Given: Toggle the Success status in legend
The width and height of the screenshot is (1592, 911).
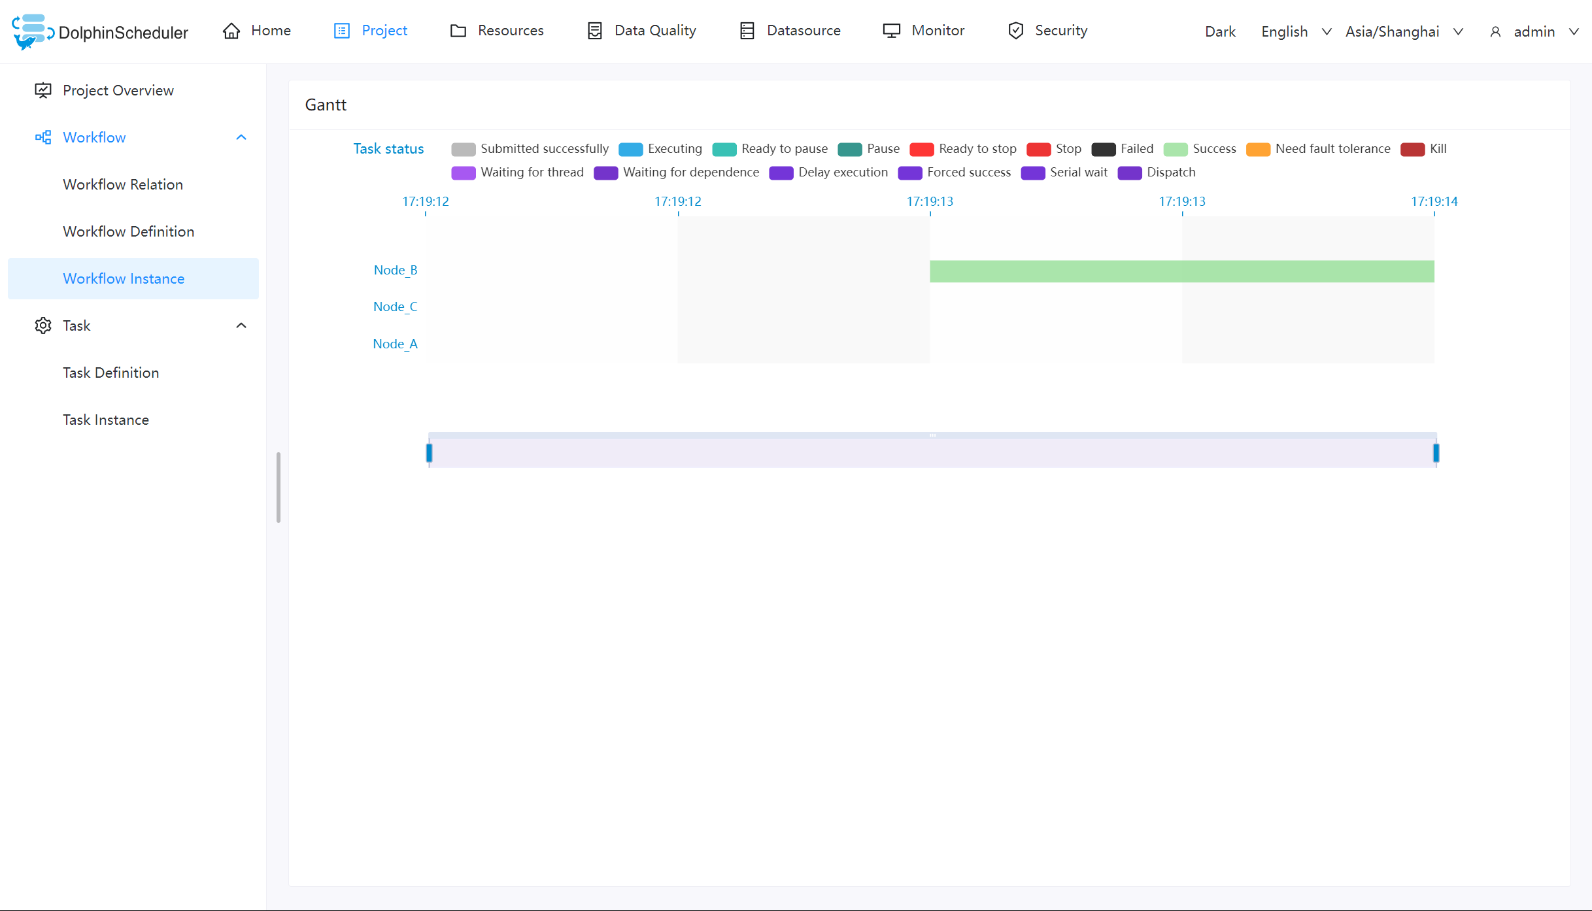Looking at the screenshot, I should (1176, 149).
